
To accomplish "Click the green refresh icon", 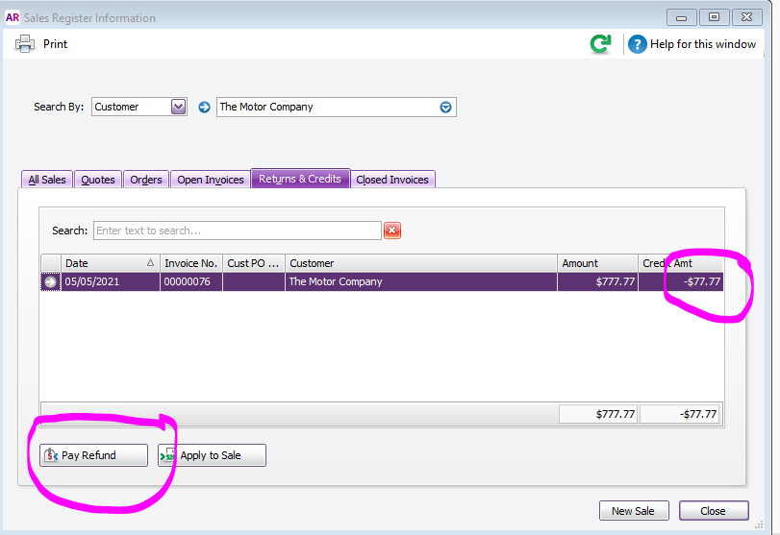I will [600, 43].
